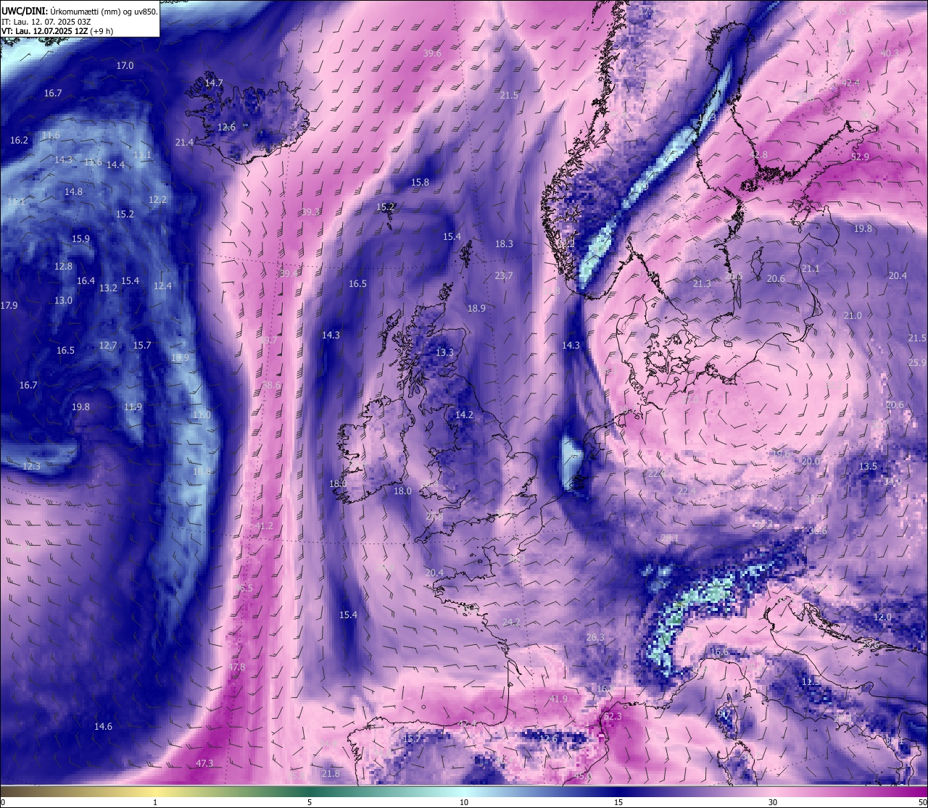Click the color scale tick labeled 5
Screen dimensions: 928x808
point(310,802)
